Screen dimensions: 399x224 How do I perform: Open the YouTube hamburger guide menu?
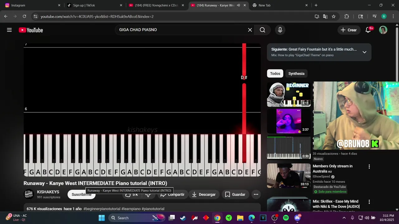(9, 30)
